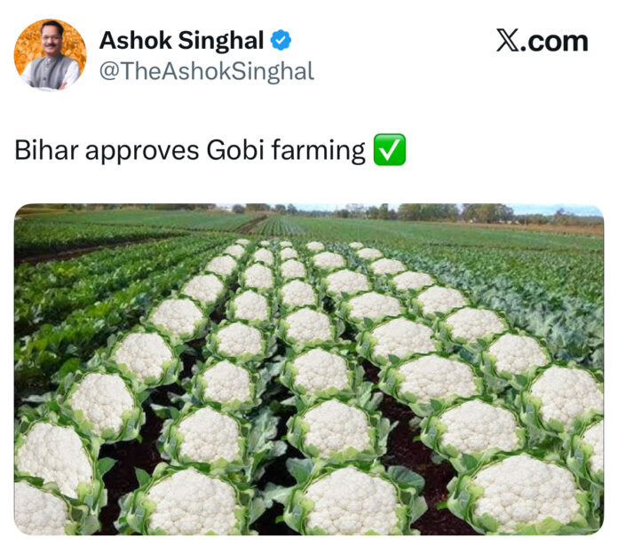Click the ".com" text in the watermark
Image resolution: width=618 pixels, height=554 pixels.
(554, 42)
